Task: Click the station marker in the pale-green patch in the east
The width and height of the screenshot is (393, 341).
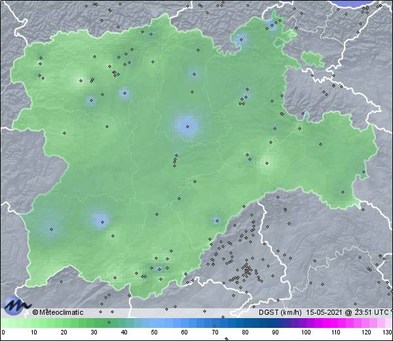Action: coord(267,163)
